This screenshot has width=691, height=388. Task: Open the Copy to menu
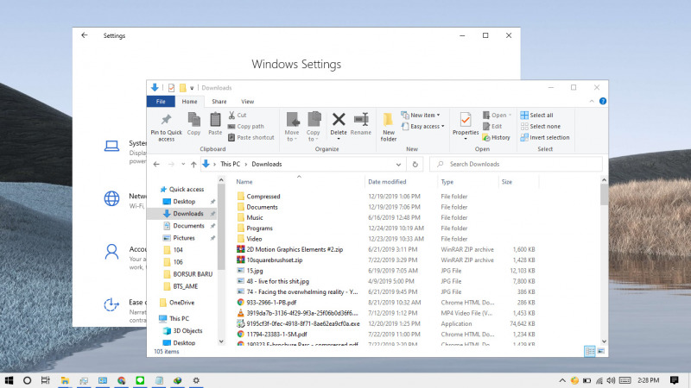tap(314, 127)
